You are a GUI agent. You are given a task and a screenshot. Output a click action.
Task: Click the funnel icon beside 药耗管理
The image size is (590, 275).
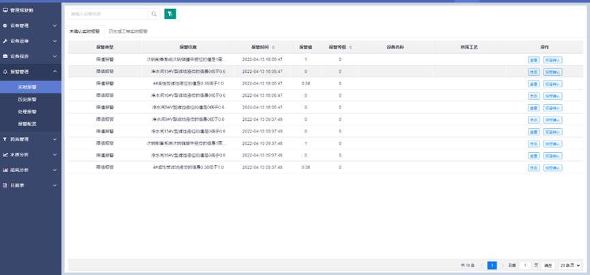coord(5,139)
